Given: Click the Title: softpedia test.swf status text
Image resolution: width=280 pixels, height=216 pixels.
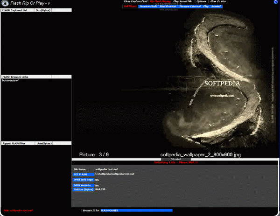Looking at the screenshot, I should pyautogui.click(x=18, y=210).
